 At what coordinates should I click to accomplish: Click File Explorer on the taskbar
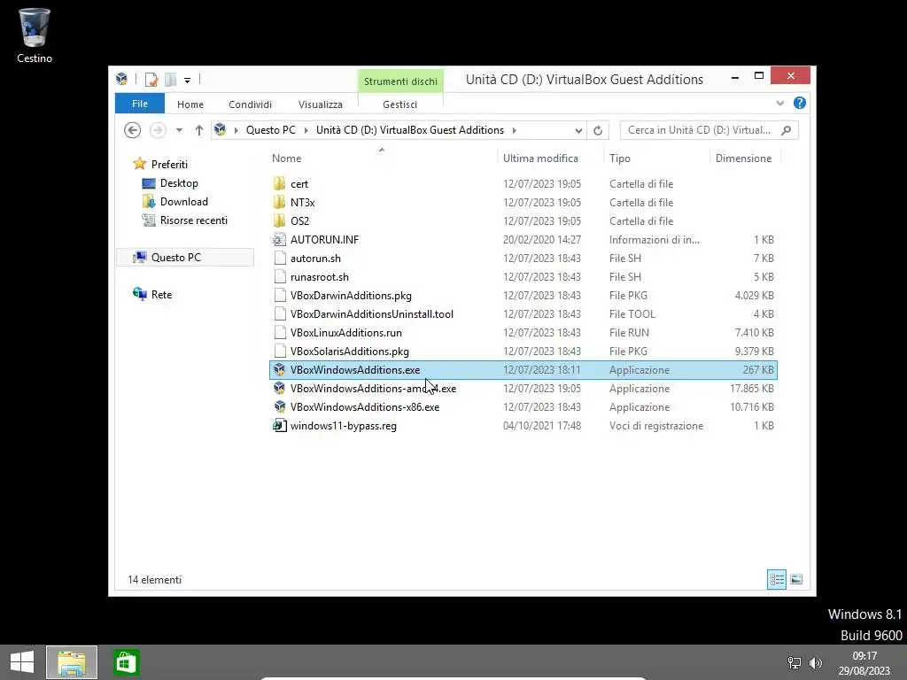(72, 662)
